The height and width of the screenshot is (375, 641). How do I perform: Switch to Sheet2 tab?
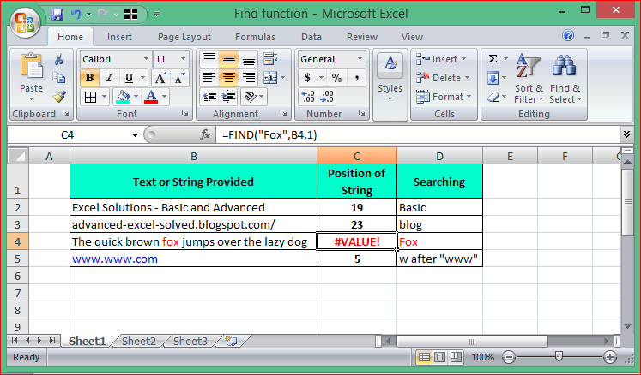click(139, 341)
